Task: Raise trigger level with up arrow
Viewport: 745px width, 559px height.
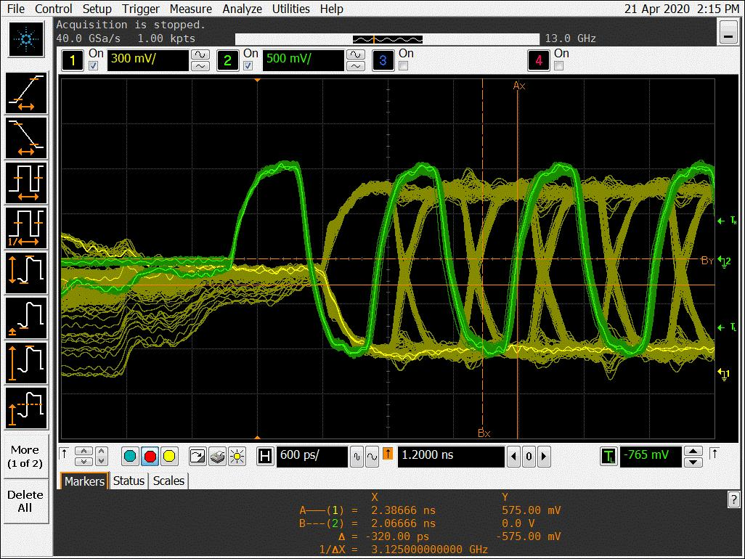Action: 693,451
